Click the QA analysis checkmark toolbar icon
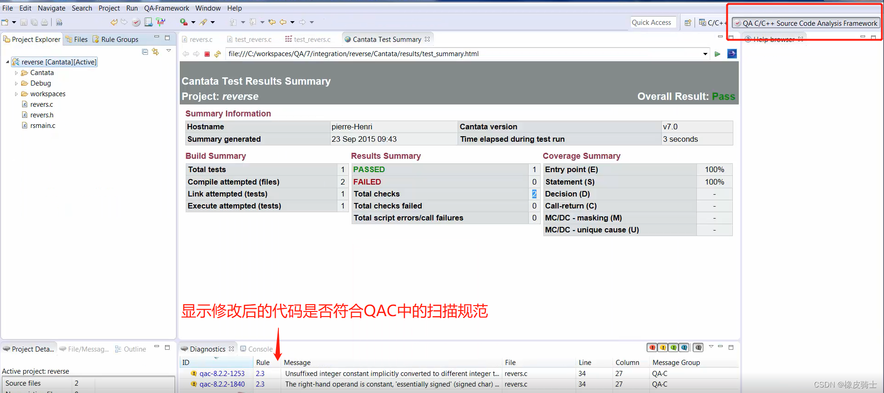The height and width of the screenshot is (393, 884). [x=136, y=22]
